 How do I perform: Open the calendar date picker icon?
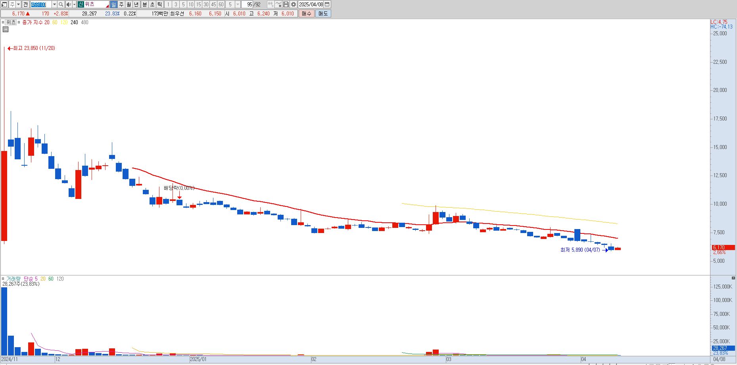[327, 4]
